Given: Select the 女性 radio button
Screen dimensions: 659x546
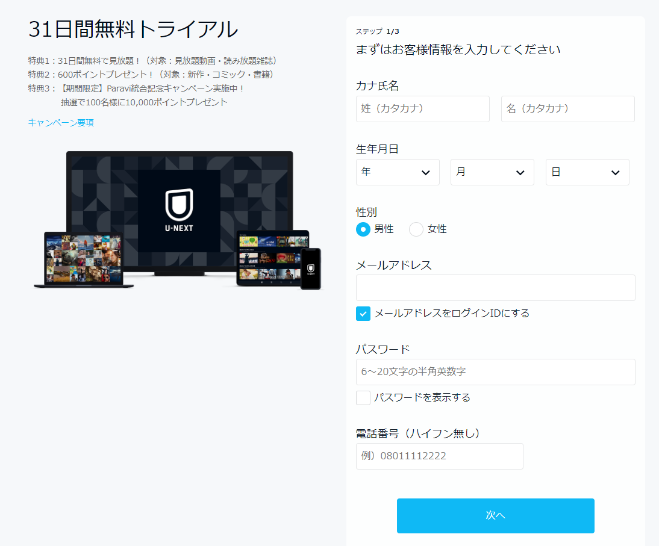Looking at the screenshot, I should click(x=416, y=229).
